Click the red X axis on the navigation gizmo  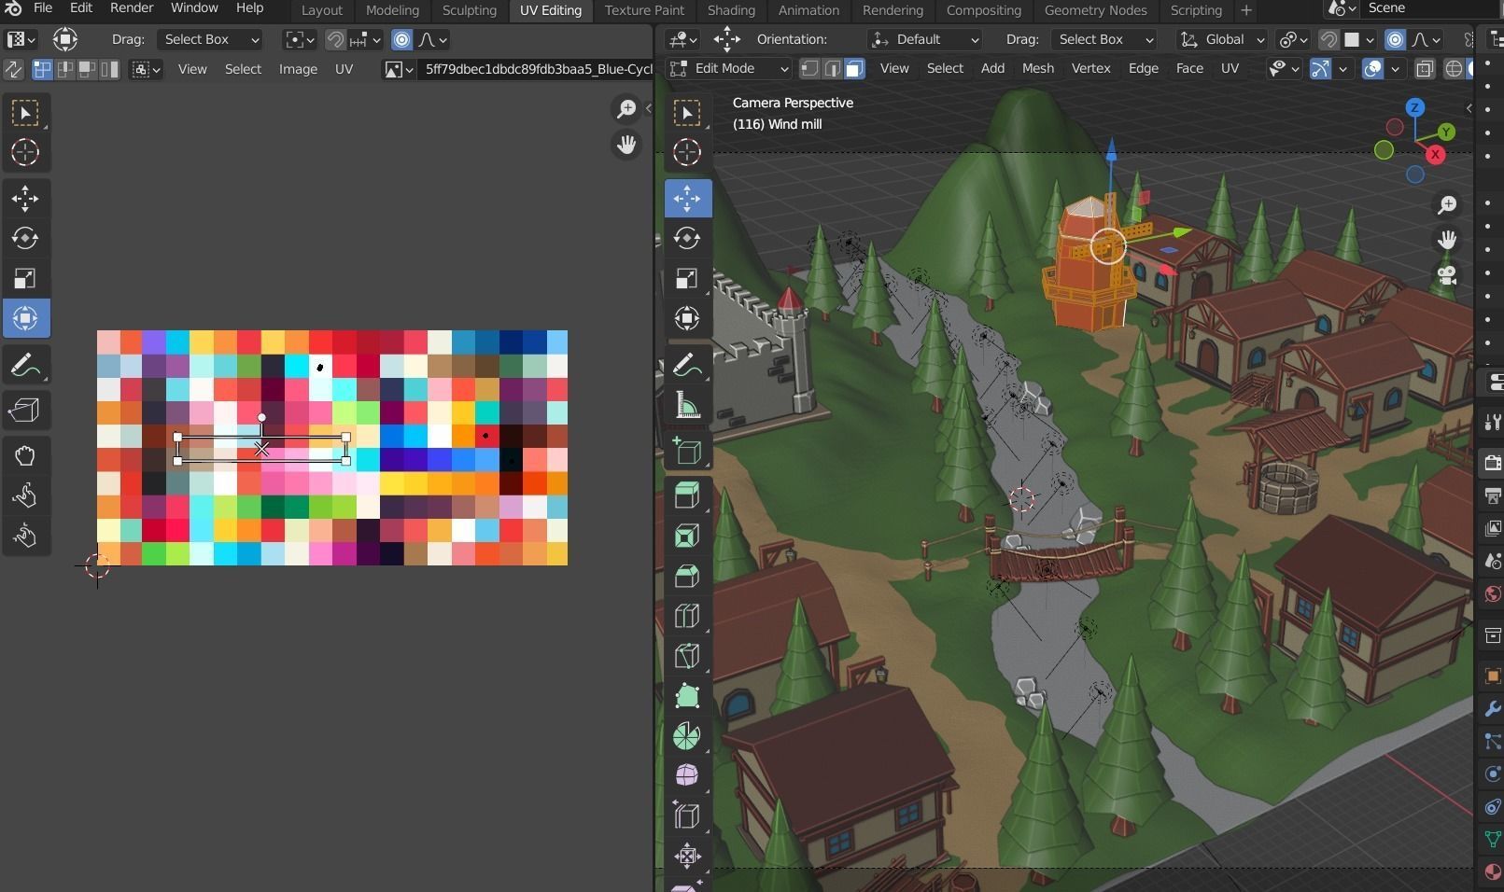point(1435,155)
